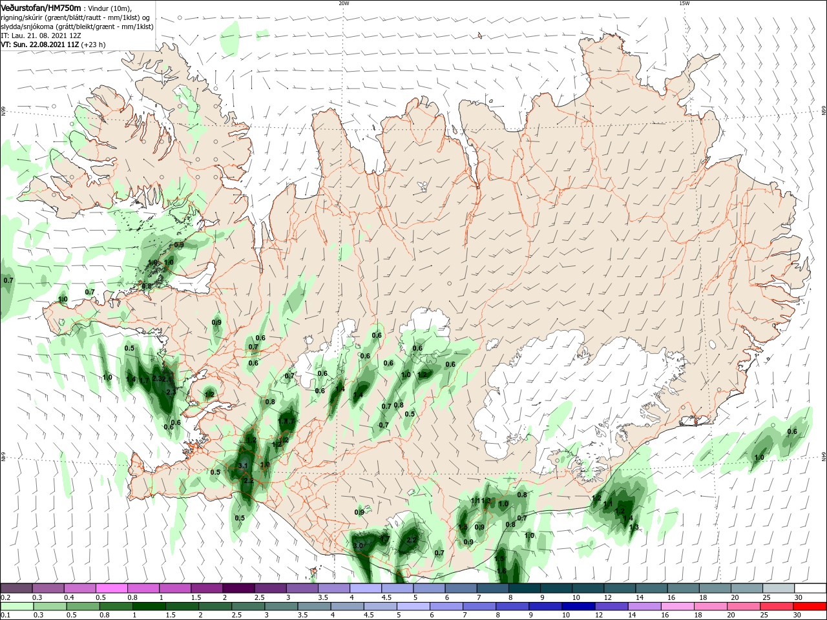Click the light grey snow swatch from 25 to 30
Image resolution: width=827 pixels, height=620 pixels.
[x=778, y=588]
